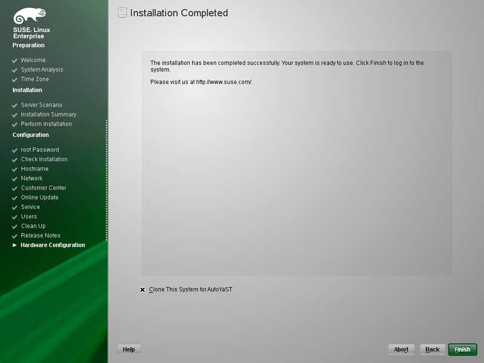Viewport: 484px width, 363px height.
Task: Click the checkmark beside Users
Action: pyautogui.click(x=15, y=217)
